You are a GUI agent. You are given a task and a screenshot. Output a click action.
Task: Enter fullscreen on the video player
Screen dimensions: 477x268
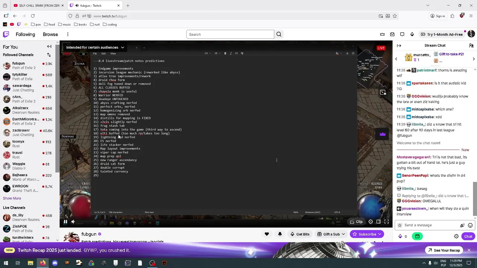pyautogui.click(x=386, y=222)
